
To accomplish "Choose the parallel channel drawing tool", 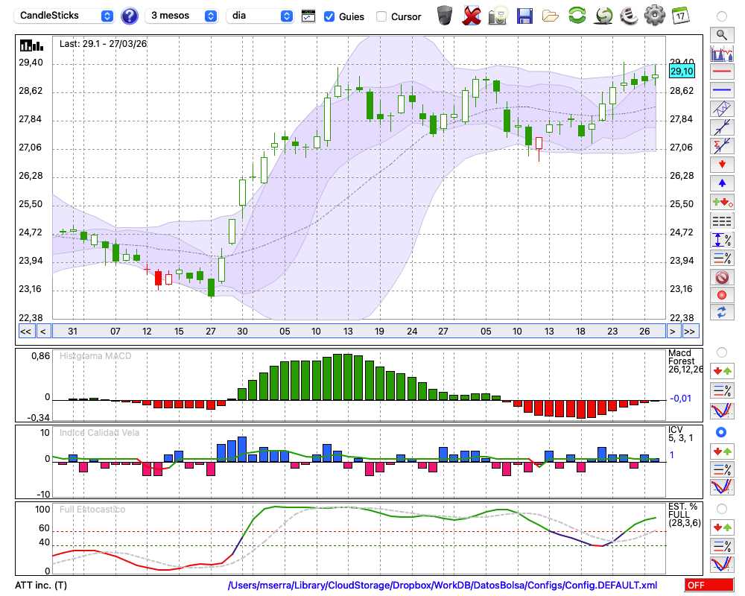I will point(721,108).
